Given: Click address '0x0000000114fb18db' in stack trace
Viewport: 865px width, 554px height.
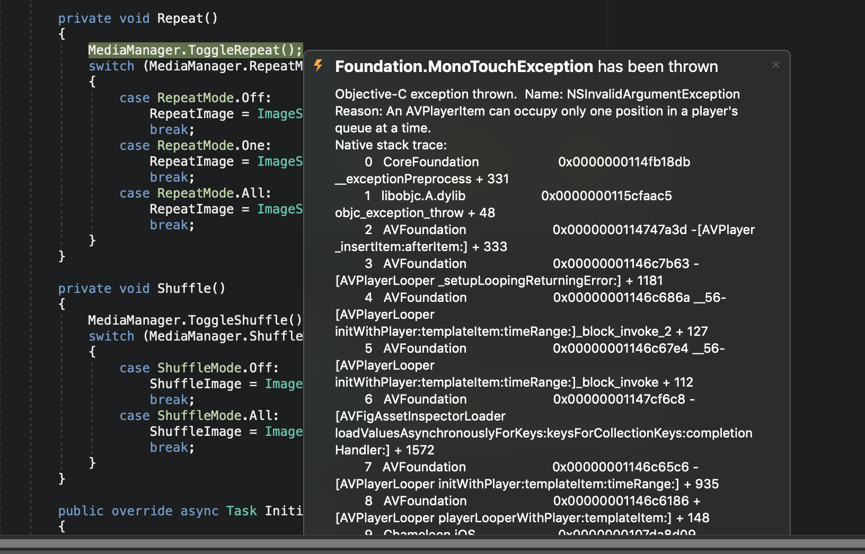Looking at the screenshot, I should [x=624, y=162].
